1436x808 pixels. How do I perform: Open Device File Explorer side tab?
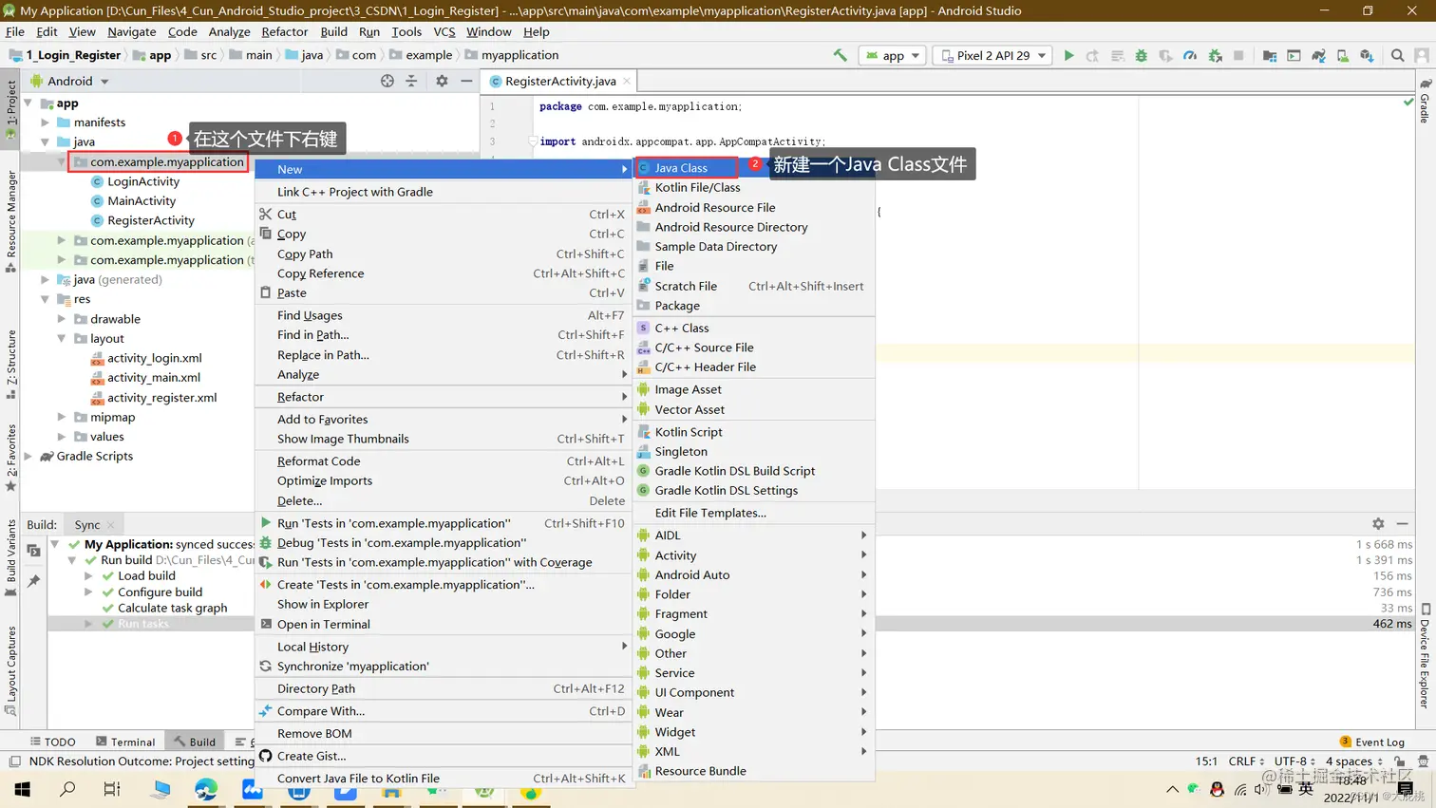tap(1425, 655)
